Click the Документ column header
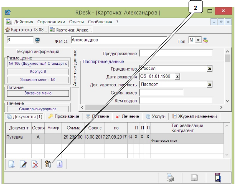This screenshot has width=238, height=184. 19,128
